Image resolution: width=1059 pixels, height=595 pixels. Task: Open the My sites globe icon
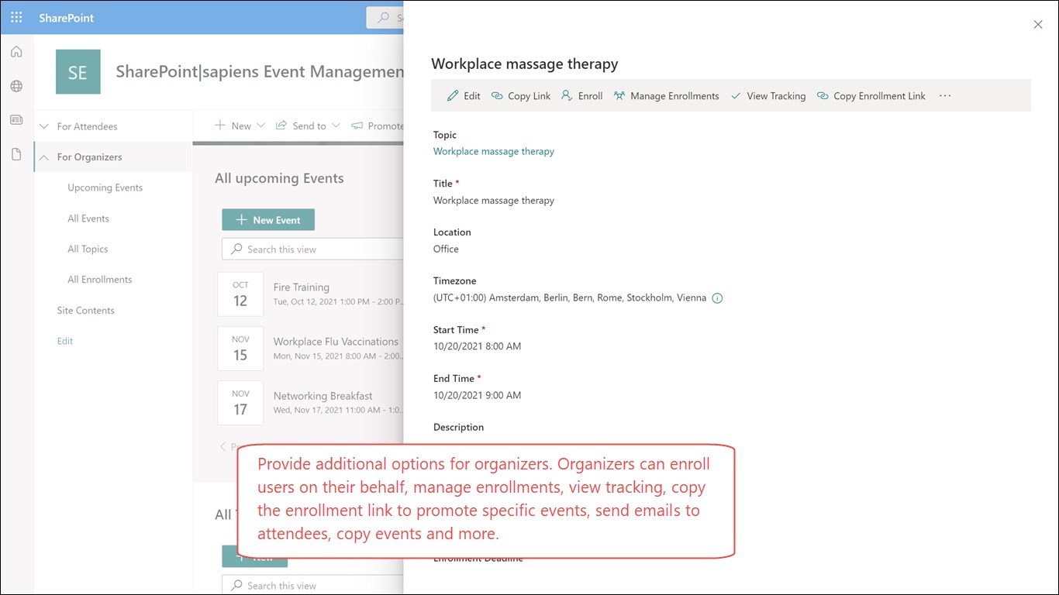click(x=16, y=86)
